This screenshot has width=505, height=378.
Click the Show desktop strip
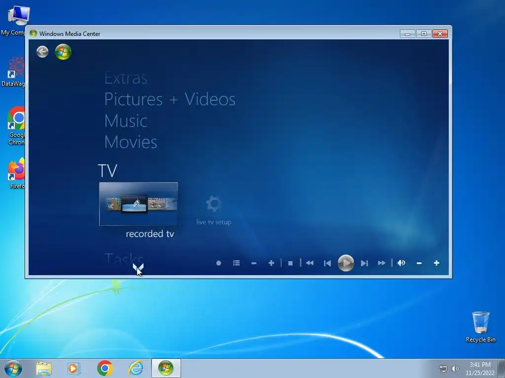point(502,368)
